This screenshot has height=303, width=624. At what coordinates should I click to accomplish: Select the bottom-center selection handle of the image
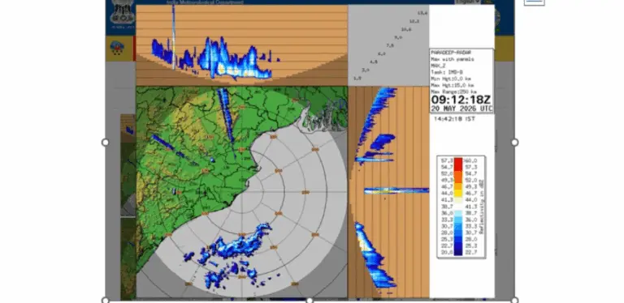point(310,301)
